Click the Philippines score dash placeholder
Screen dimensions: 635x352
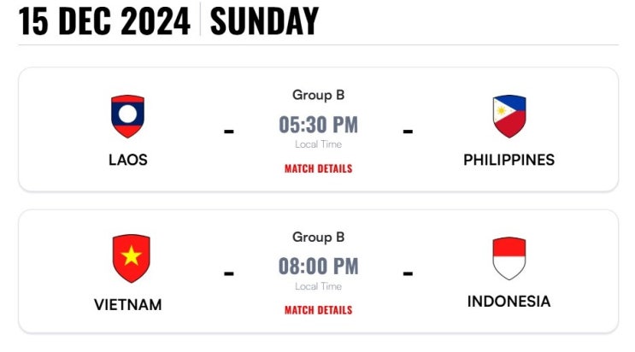(408, 132)
